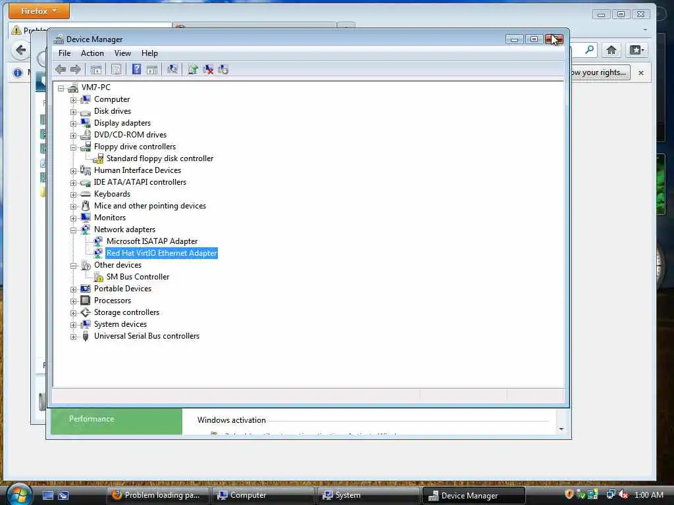Viewport: 674px width, 505px height.
Task: Scan for hardware changes toolbar icon
Action: pyautogui.click(x=172, y=69)
